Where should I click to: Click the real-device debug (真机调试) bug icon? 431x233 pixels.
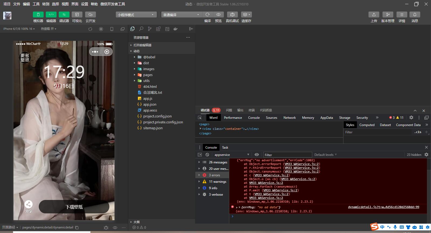[x=232, y=15]
